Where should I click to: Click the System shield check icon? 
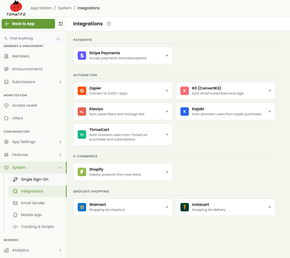(x=7, y=168)
